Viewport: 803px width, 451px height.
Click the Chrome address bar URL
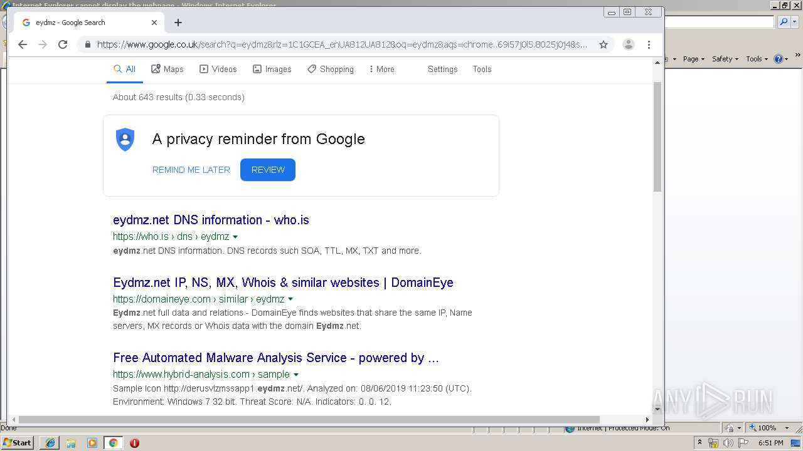(x=342, y=44)
